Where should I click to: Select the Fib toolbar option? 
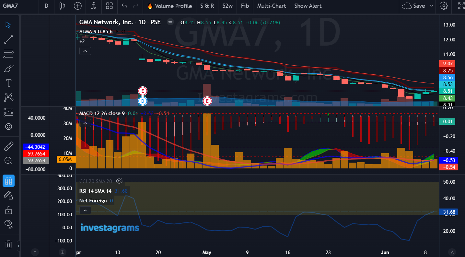tap(245, 6)
